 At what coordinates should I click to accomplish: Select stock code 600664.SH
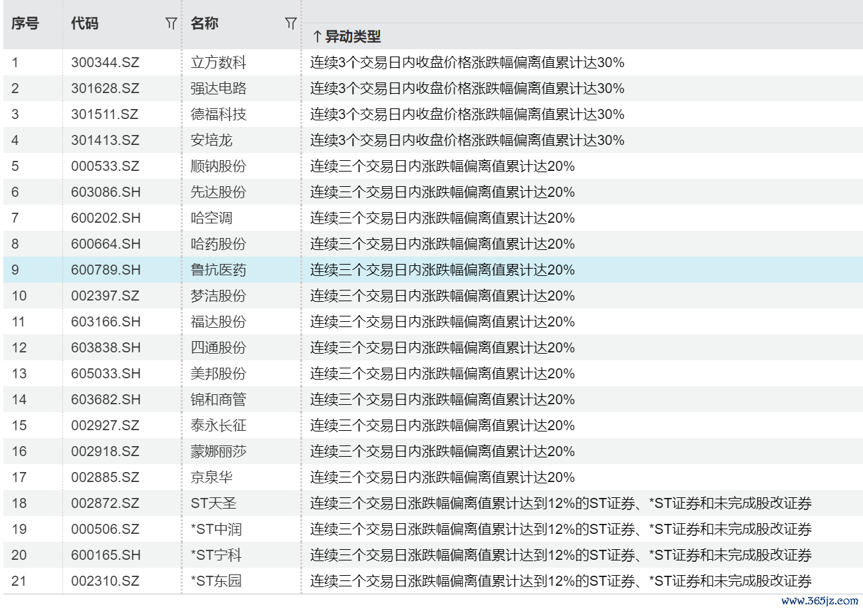pyautogui.click(x=106, y=244)
